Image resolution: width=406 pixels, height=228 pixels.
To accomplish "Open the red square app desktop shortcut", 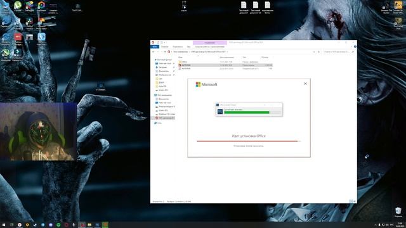I will (x=18, y=39).
